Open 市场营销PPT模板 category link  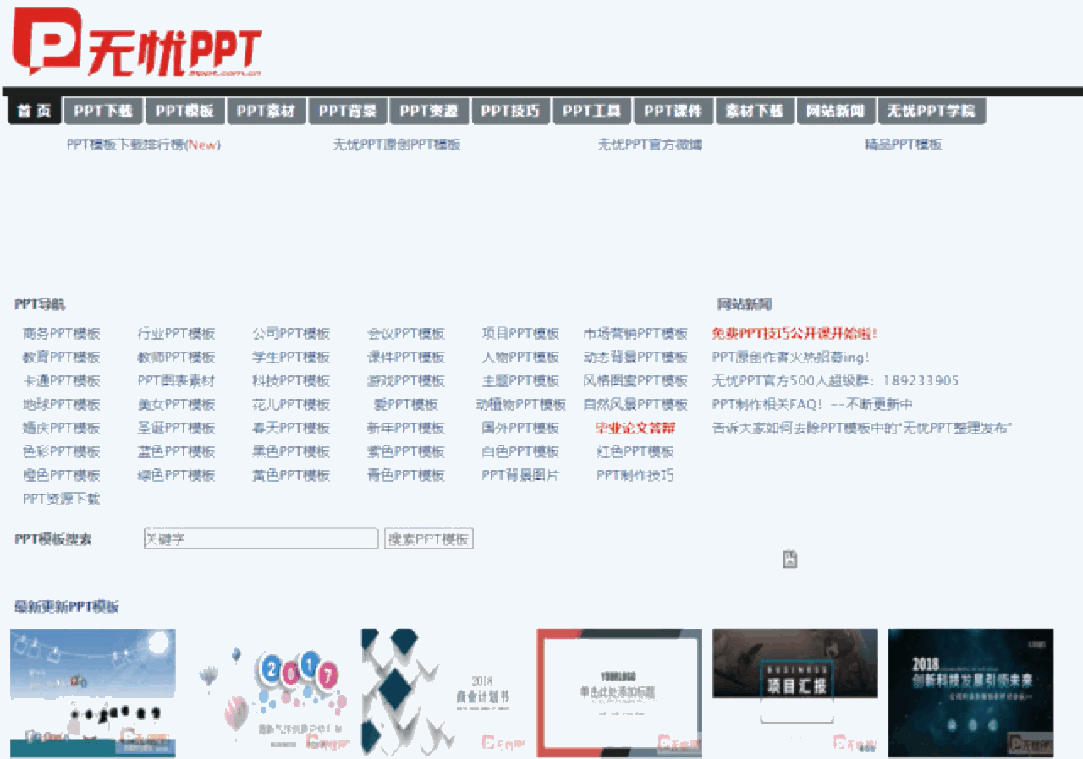pos(635,334)
